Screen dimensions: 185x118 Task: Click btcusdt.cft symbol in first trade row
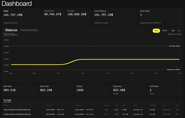tap(138, 110)
